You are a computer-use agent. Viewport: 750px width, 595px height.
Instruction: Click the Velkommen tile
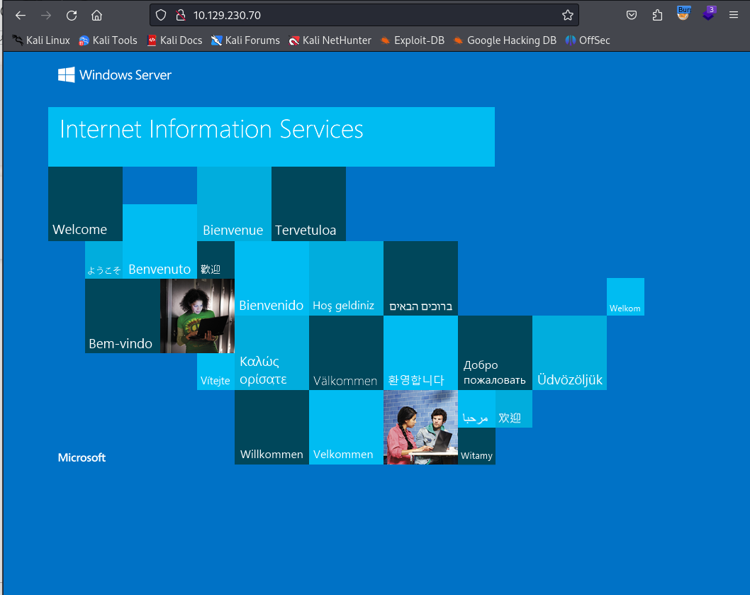coord(347,427)
